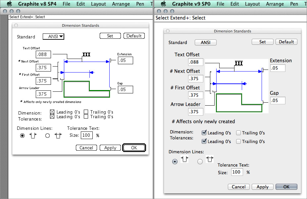Screen dimensions: 307x199
Task: Open the Layout menu in Graphite v9
Action: [252, 4]
